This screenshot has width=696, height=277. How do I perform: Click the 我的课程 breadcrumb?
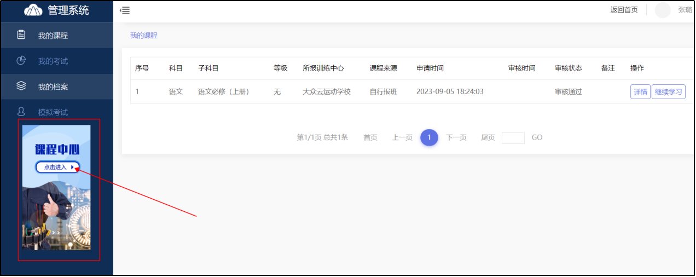[144, 36]
